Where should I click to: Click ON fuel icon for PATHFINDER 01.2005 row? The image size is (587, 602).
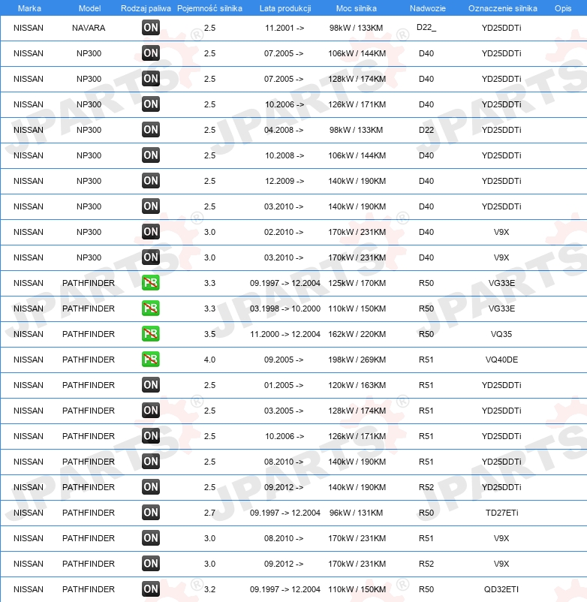[x=150, y=385]
